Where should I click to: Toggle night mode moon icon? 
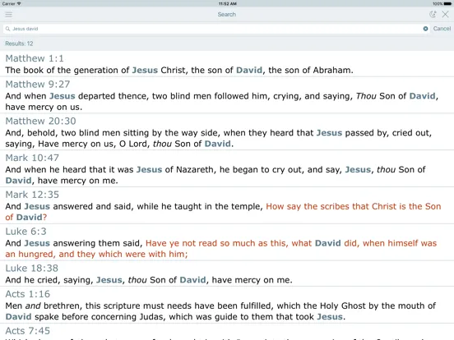click(433, 14)
